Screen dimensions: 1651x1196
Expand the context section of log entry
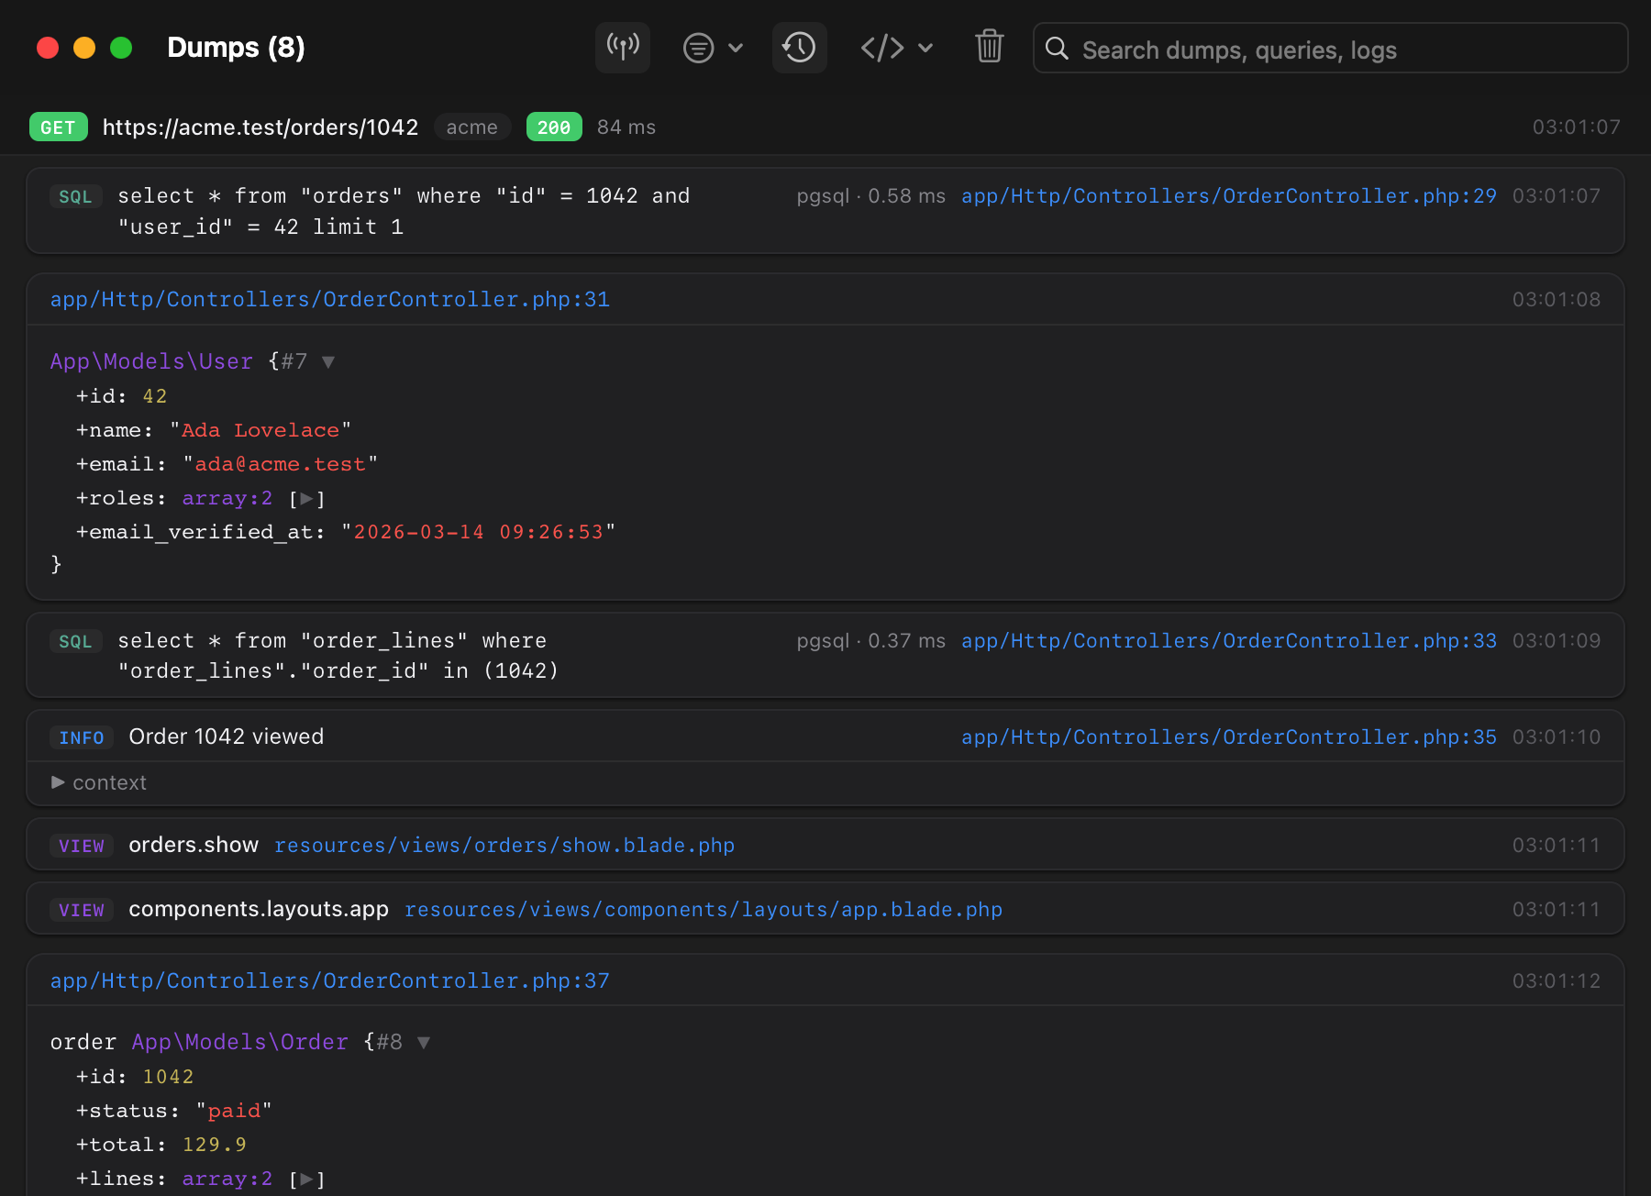99,782
